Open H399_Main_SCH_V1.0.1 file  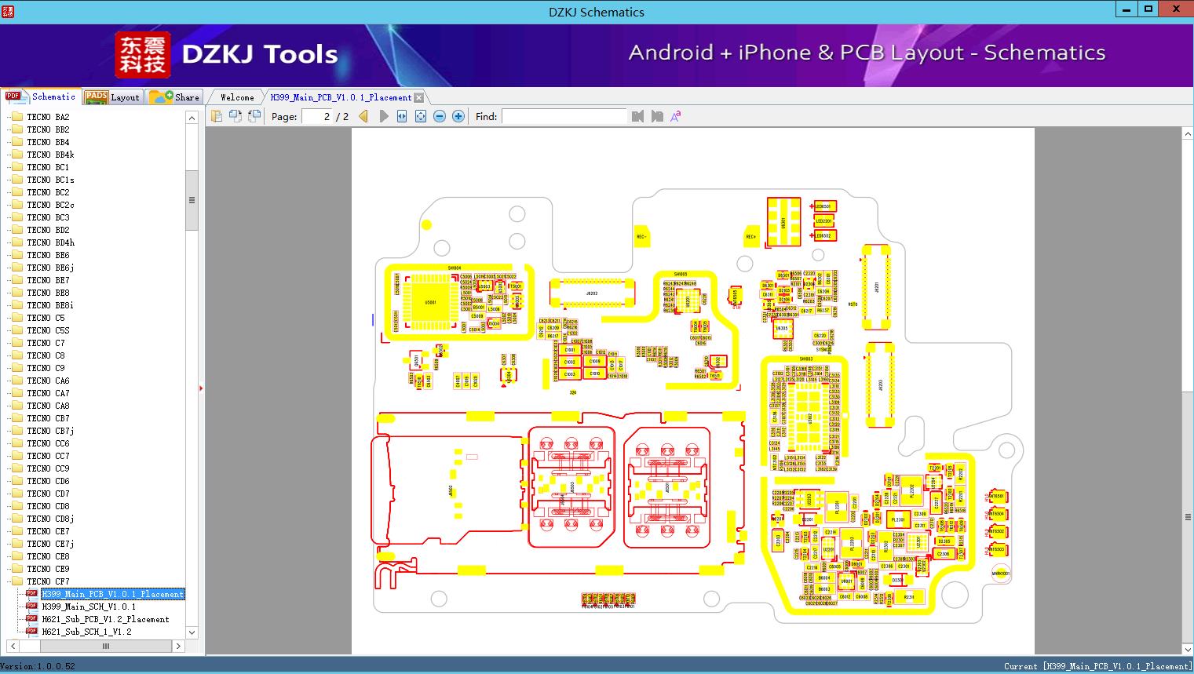(x=89, y=607)
